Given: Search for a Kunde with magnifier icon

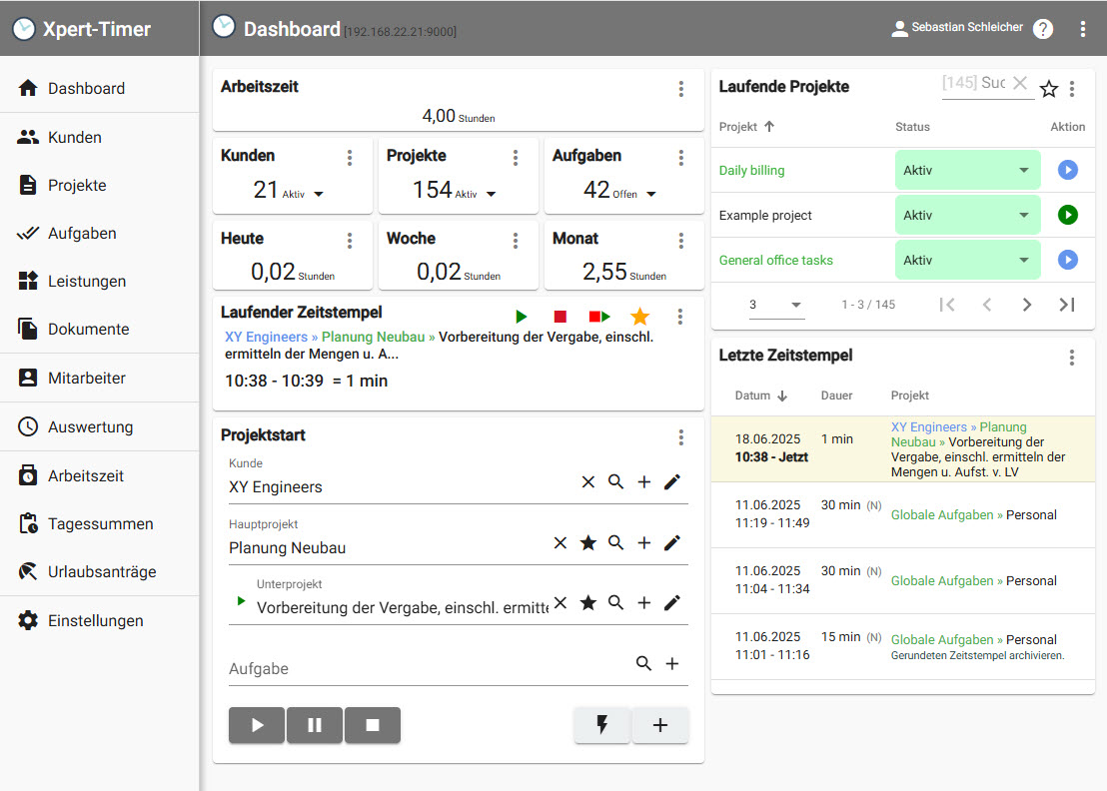Looking at the screenshot, I should coord(615,482).
